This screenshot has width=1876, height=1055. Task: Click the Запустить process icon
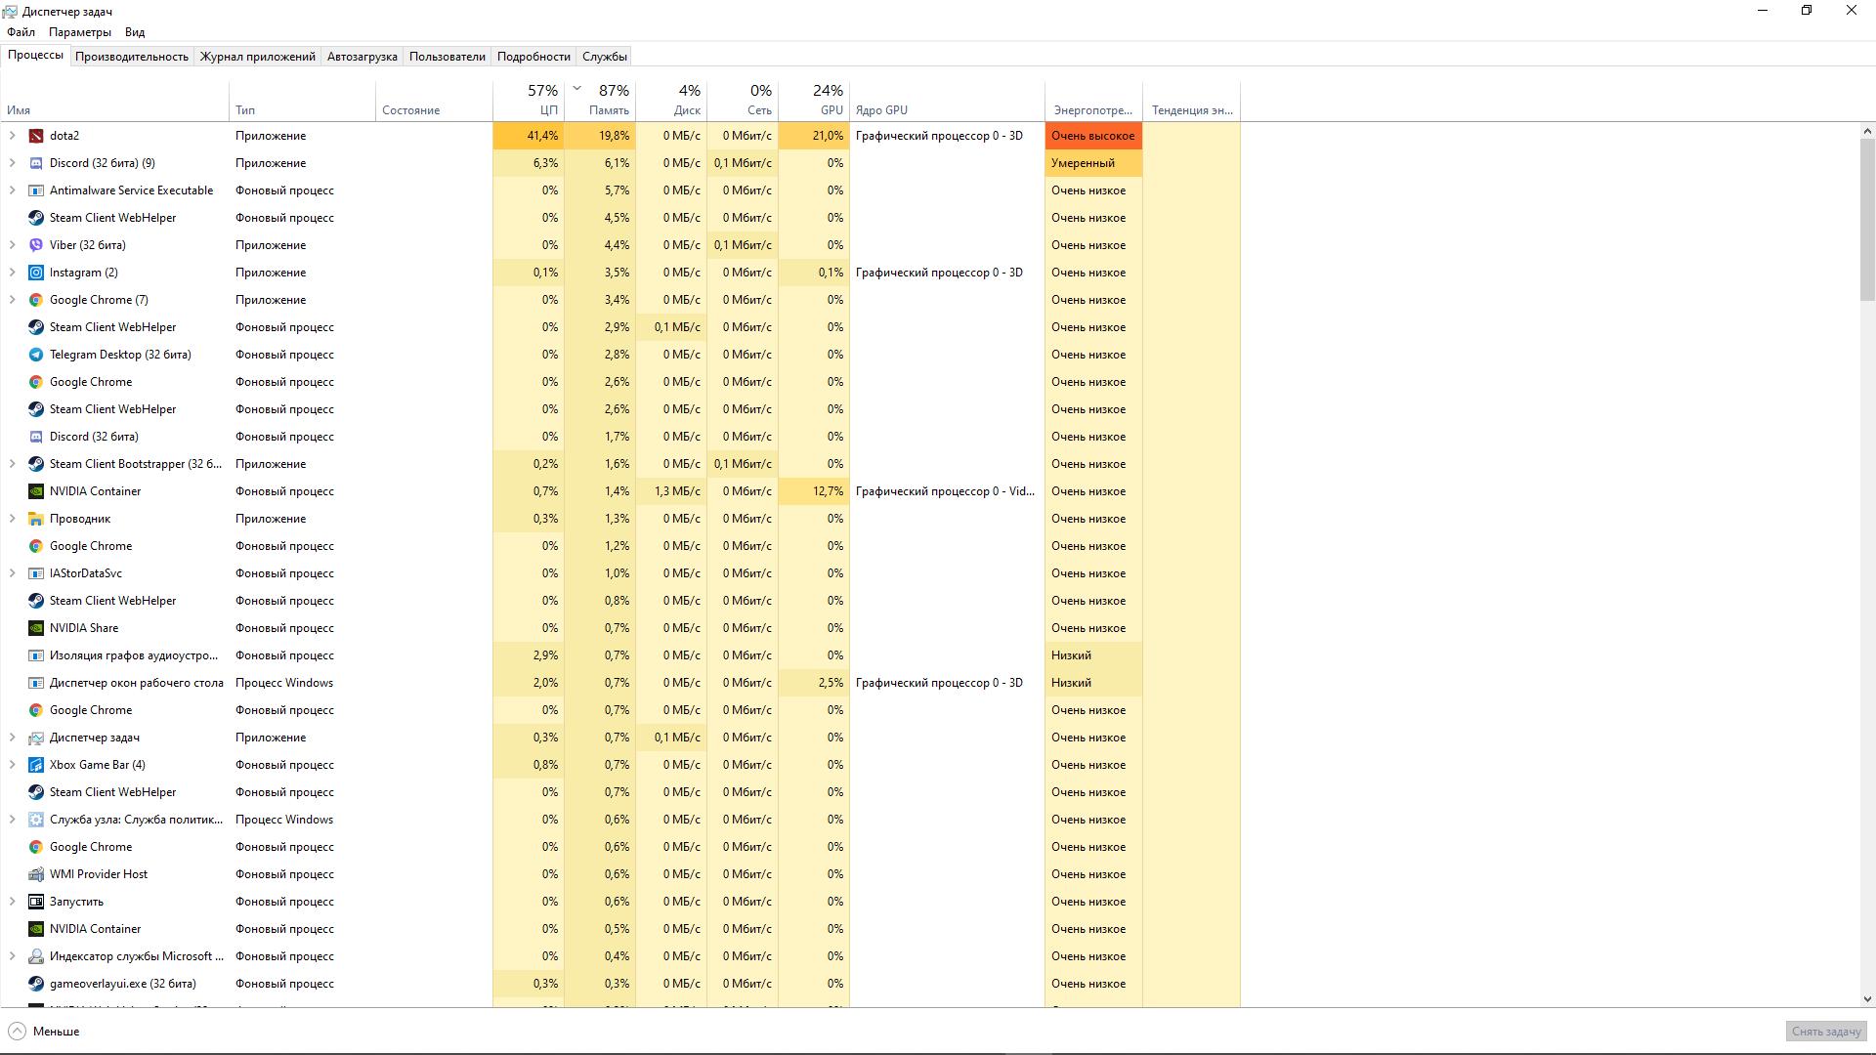coord(36,902)
